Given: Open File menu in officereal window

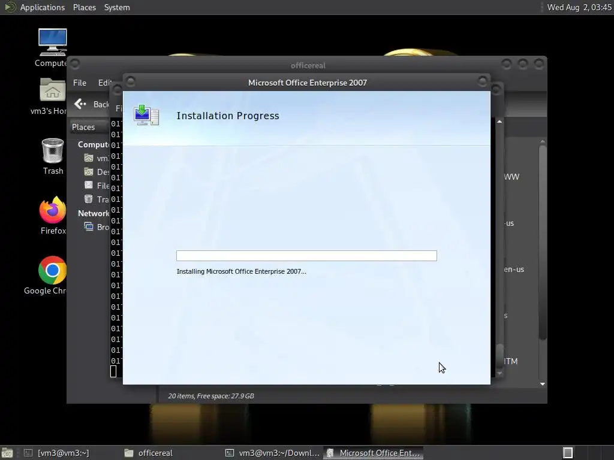Looking at the screenshot, I should click(x=80, y=83).
